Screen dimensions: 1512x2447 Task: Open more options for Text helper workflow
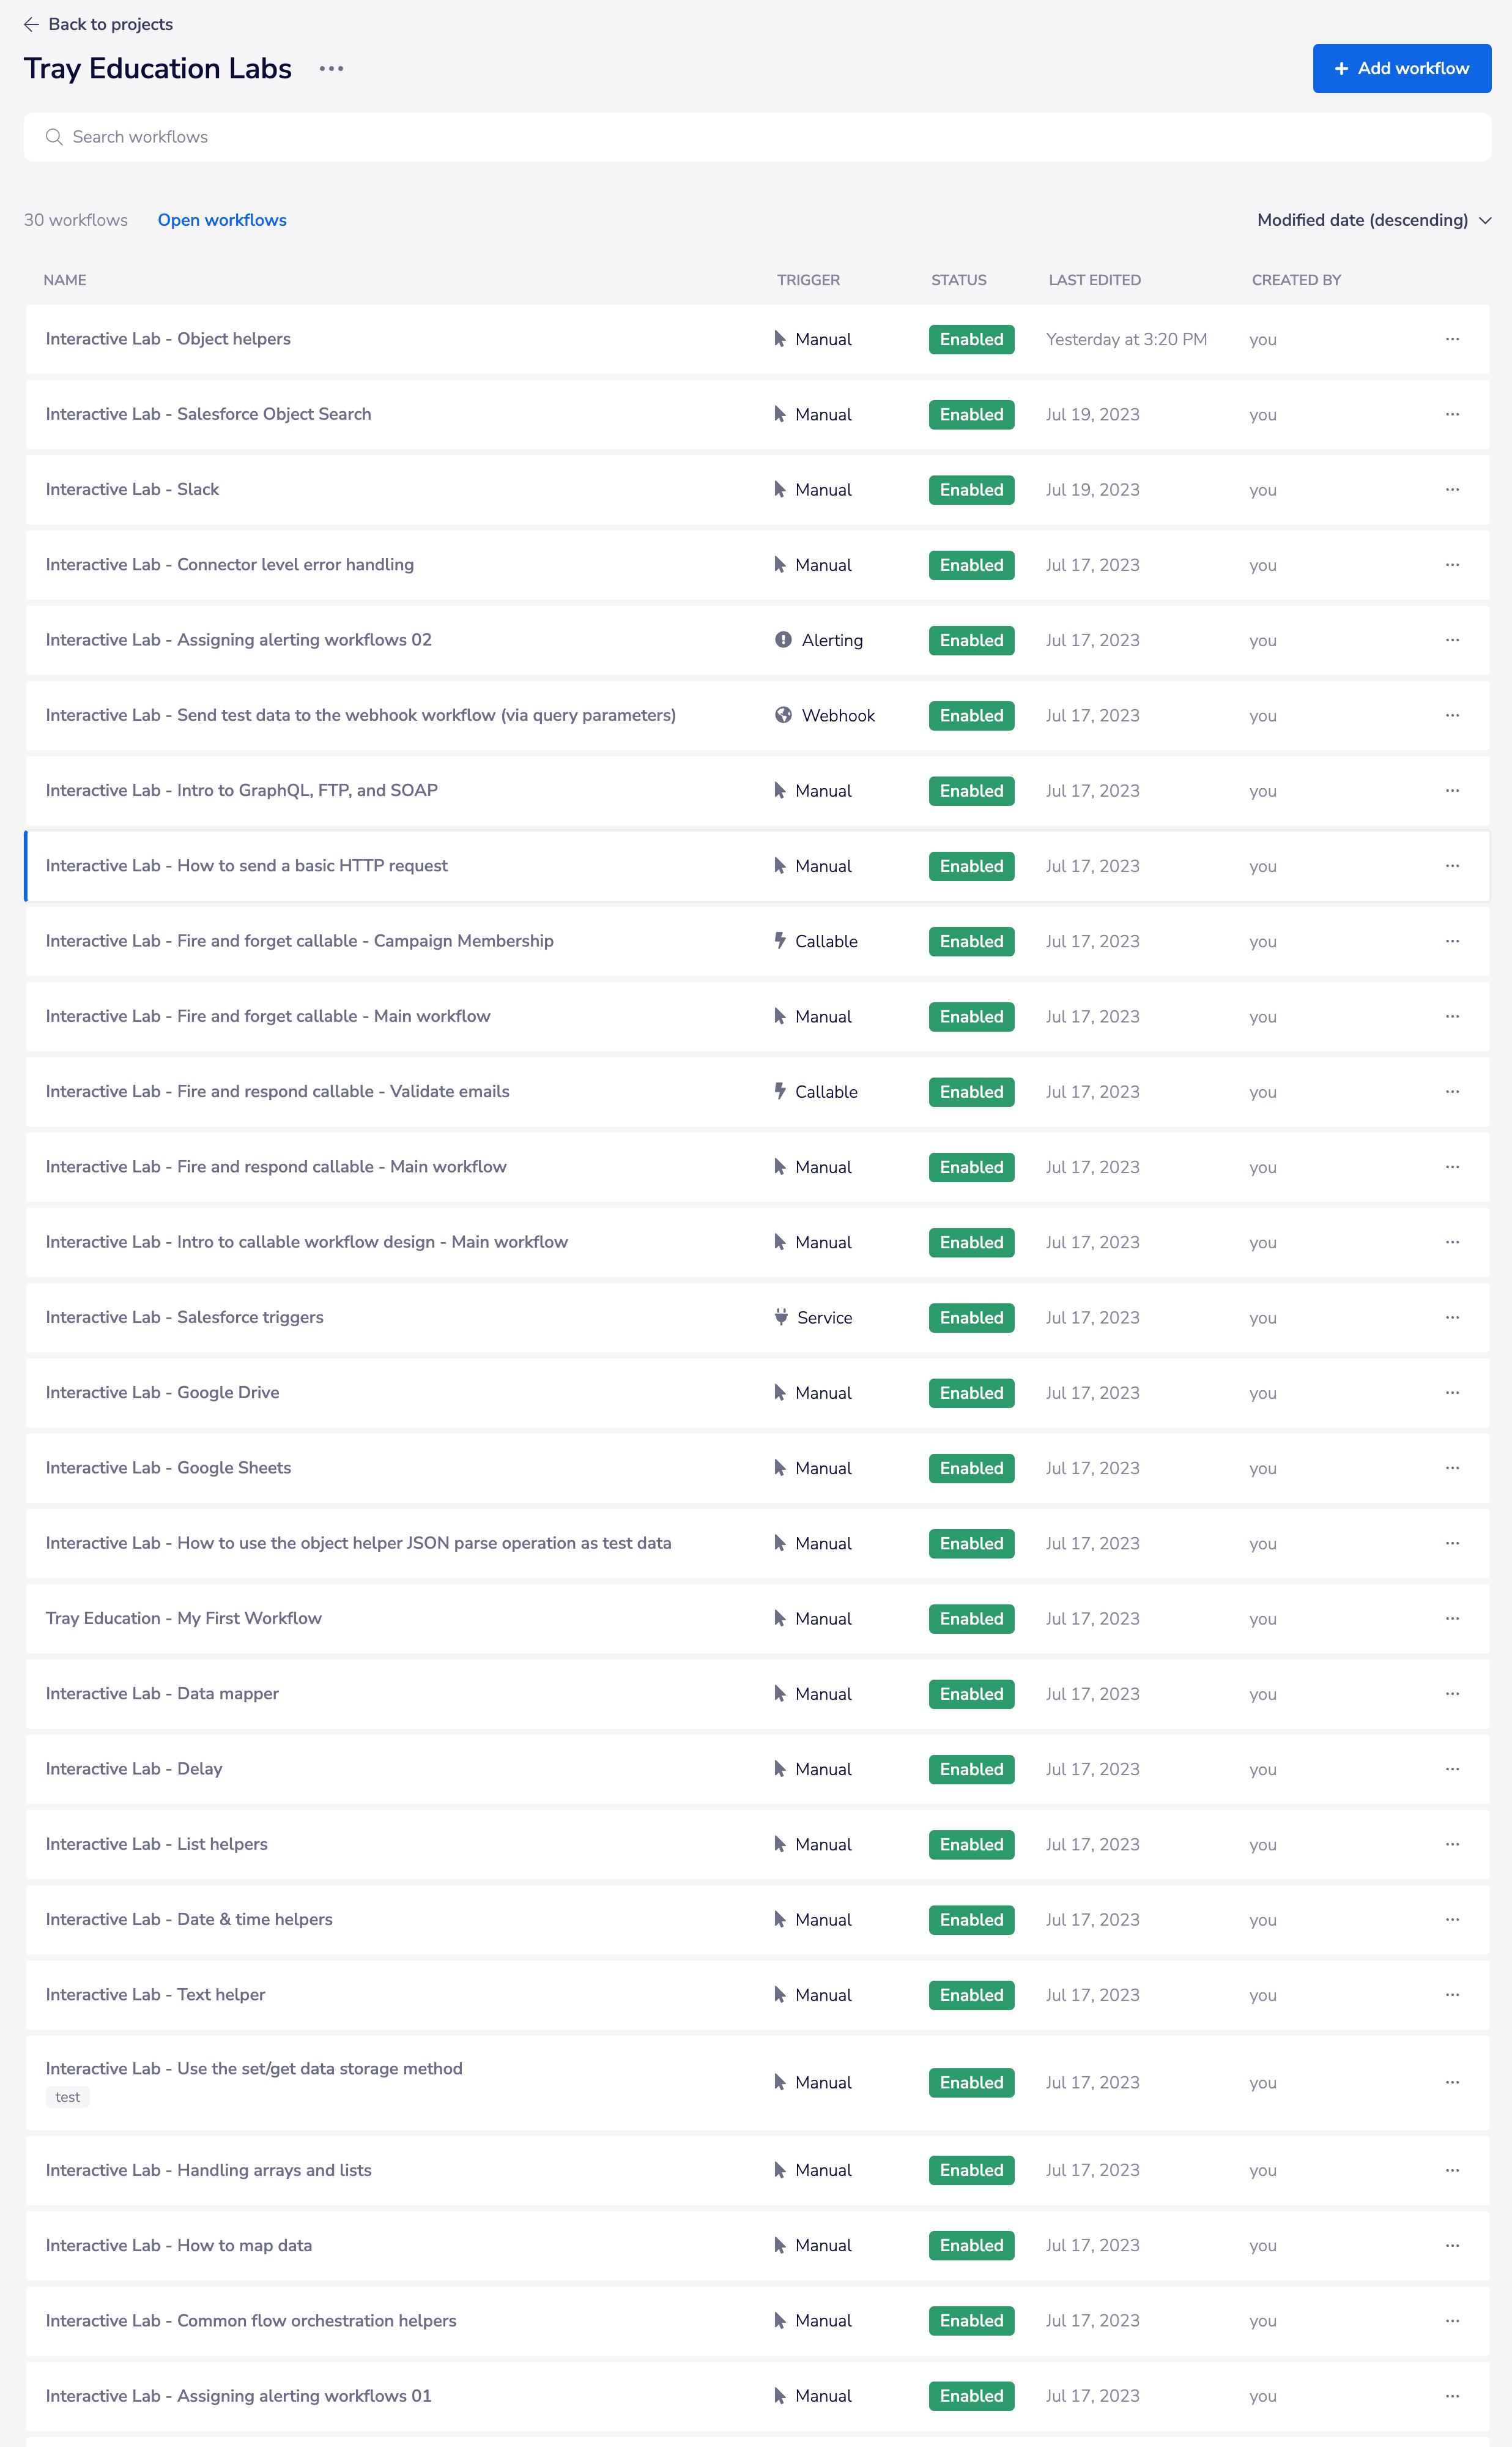click(x=1452, y=1995)
